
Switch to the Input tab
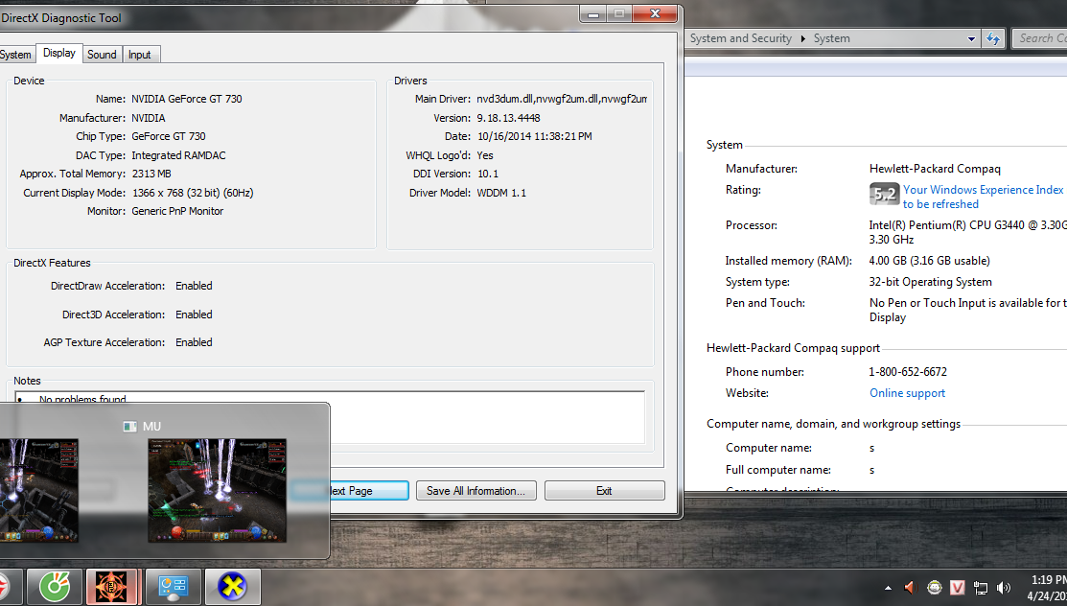point(140,55)
